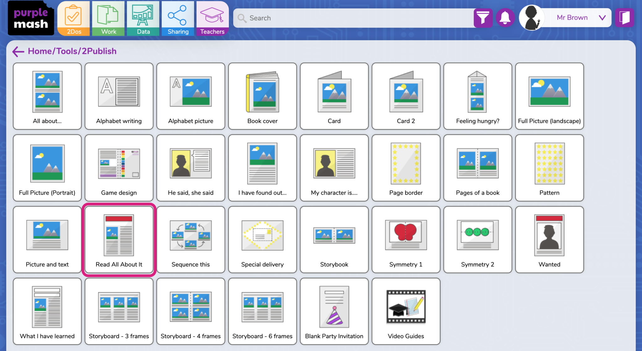Screen dimensions: 642x351
Task: Open the Read All About It template
Action: tap(119, 239)
